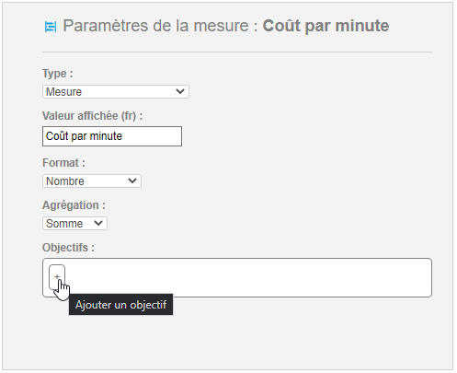
Task: Click the Paramètres de la mesure heading
Action: pos(161,26)
